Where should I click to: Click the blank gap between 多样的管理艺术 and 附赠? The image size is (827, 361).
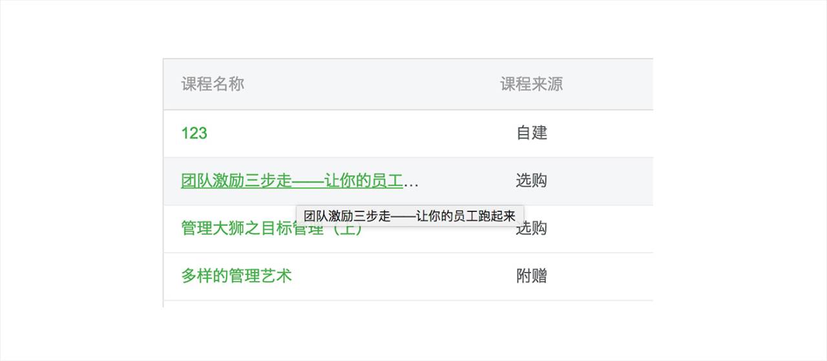(x=401, y=276)
